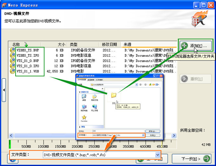Expand 搜索 section in add-files dialog
Screen dimensions: 216x166
80,127
